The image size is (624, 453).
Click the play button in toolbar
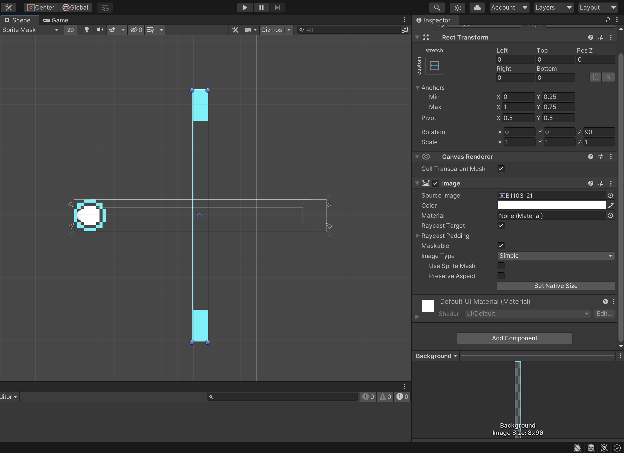245,7
